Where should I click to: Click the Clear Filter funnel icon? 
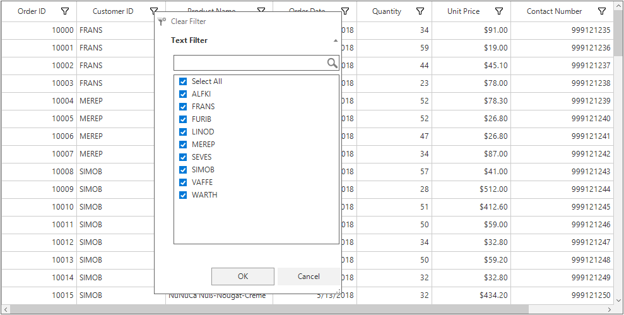(162, 21)
